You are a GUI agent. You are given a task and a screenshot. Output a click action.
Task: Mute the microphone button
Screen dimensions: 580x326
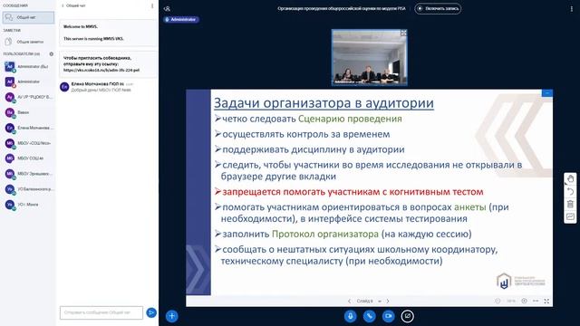coord(351,316)
